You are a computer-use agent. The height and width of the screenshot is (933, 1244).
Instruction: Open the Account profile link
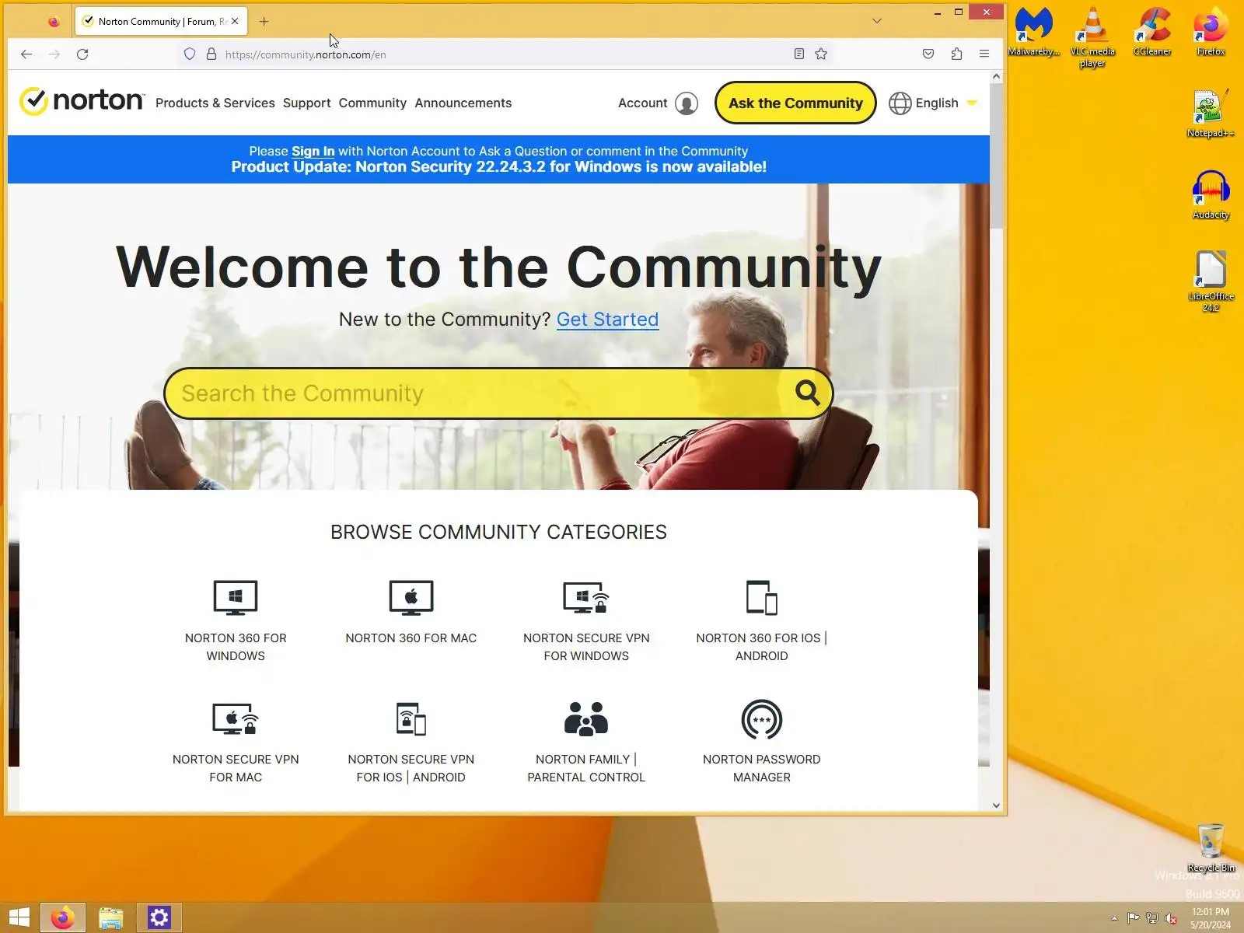tap(658, 103)
